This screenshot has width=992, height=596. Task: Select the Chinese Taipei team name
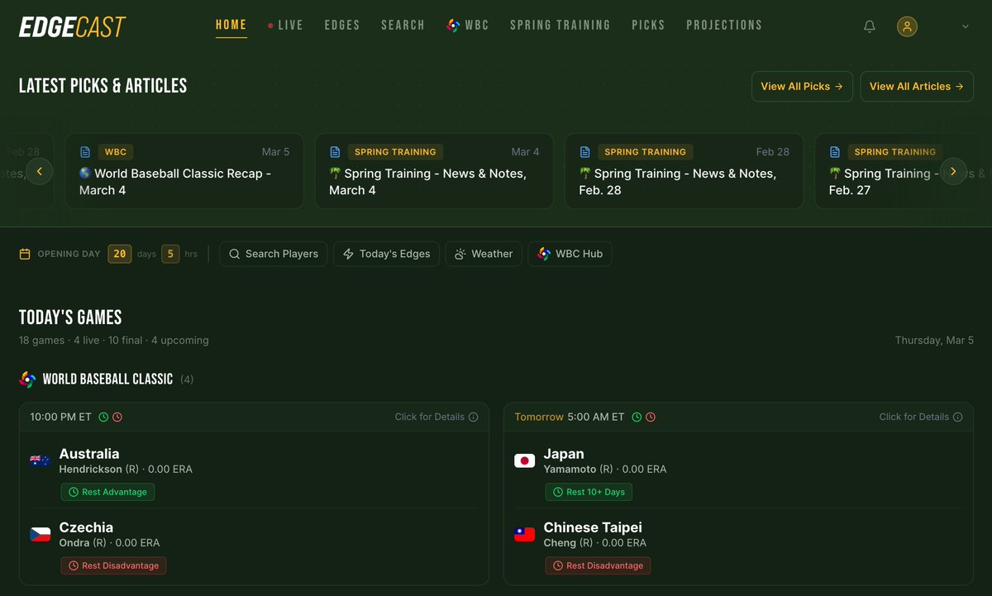(x=593, y=527)
